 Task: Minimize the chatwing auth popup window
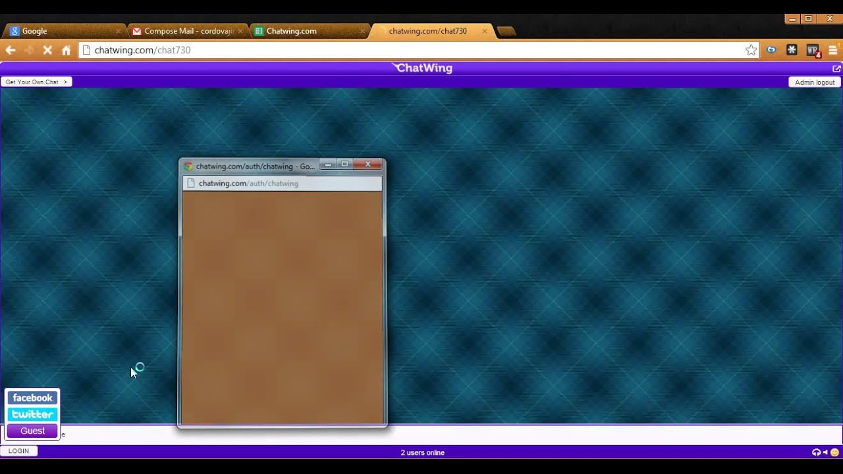coord(327,165)
